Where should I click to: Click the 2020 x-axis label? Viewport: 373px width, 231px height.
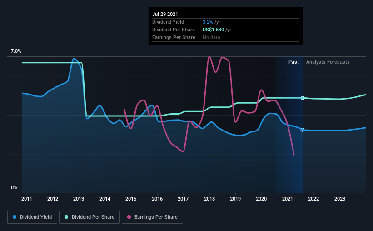click(261, 199)
